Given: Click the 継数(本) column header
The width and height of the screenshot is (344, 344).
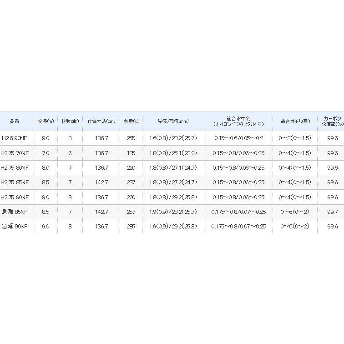Looking at the screenshot, I should (70, 121).
